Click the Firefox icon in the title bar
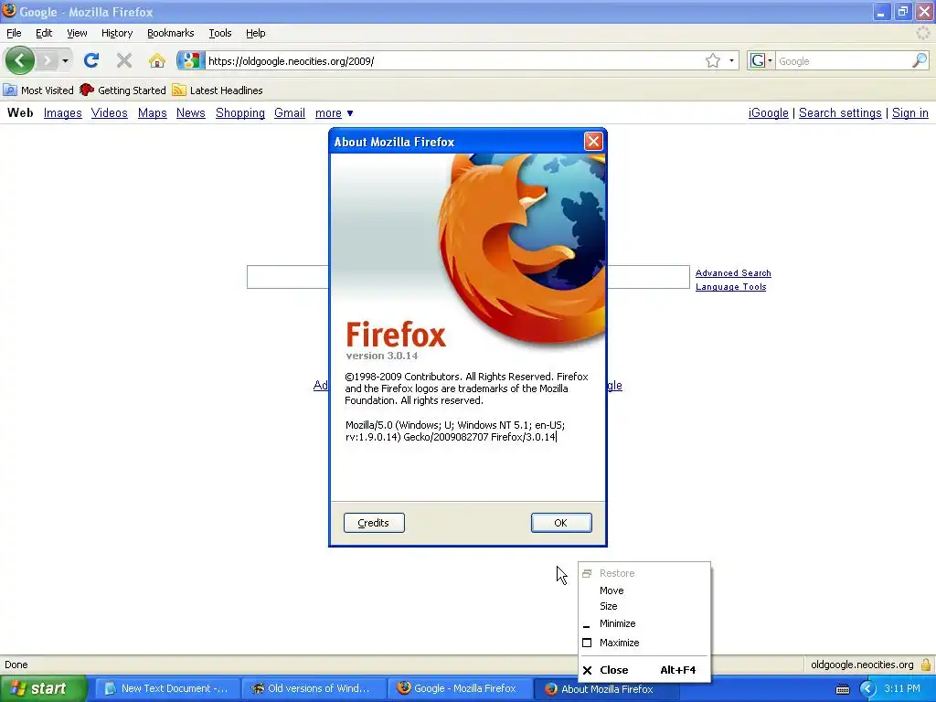Viewport: 936px width, 702px height. (9, 11)
